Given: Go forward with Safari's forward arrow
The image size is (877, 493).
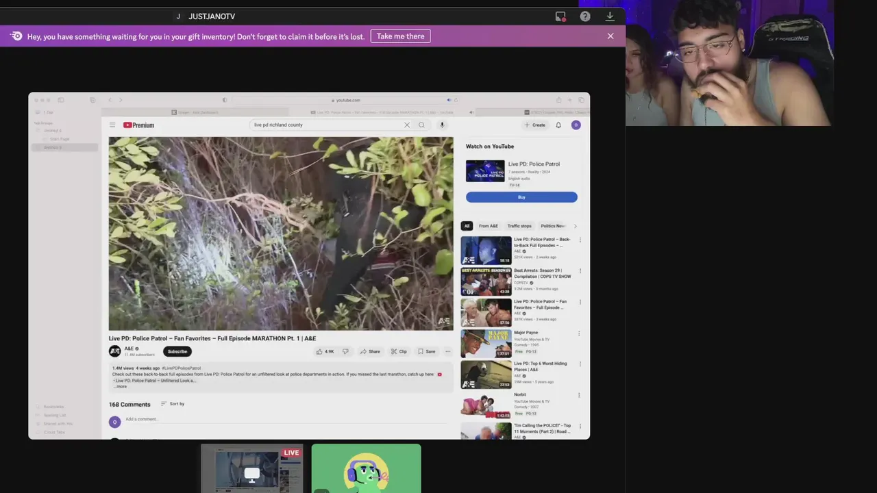Looking at the screenshot, I should (121, 100).
